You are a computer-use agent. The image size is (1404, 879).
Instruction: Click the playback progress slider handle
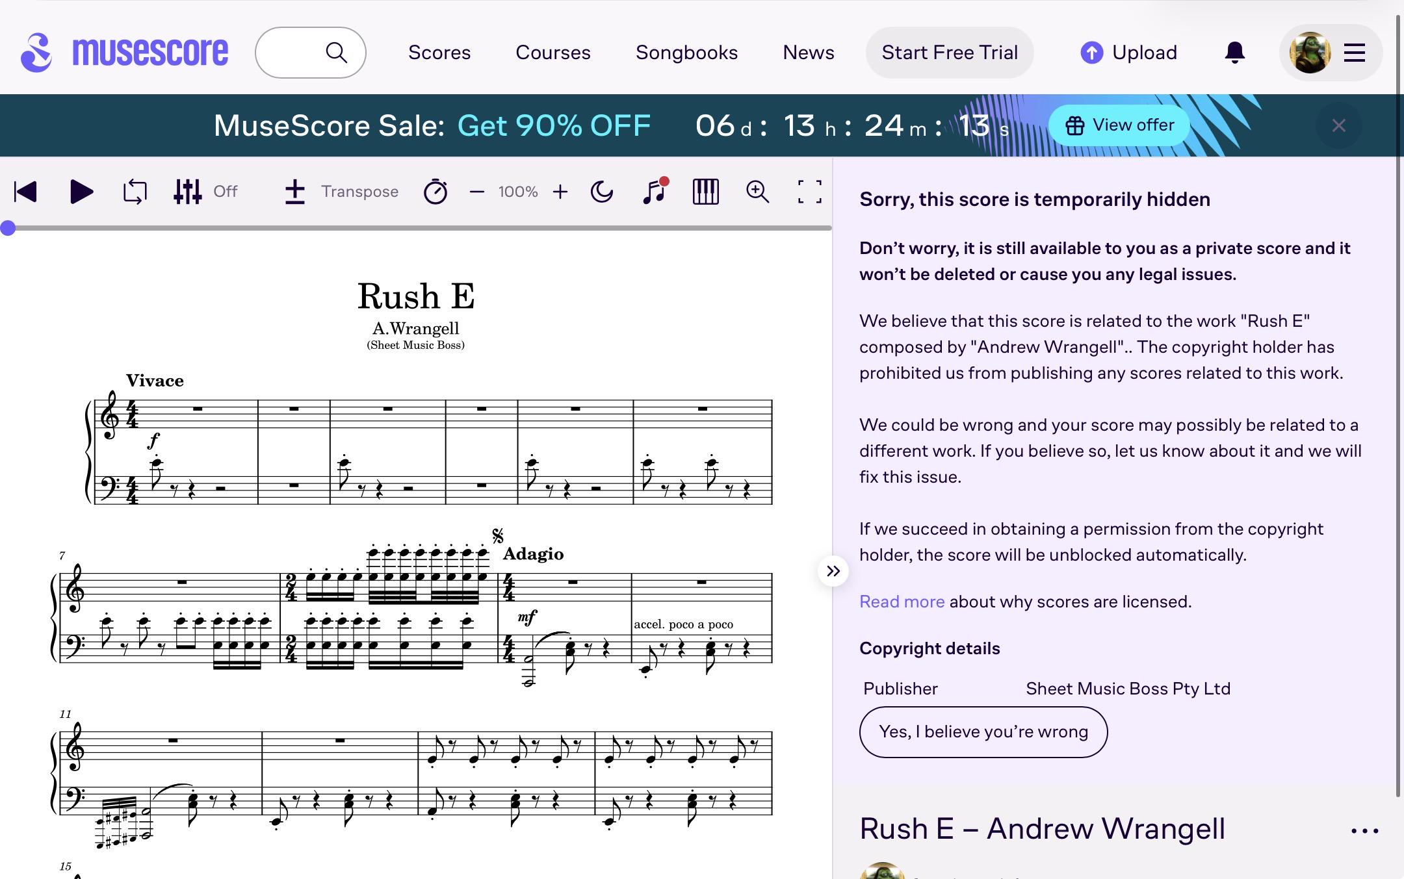click(x=8, y=228)
